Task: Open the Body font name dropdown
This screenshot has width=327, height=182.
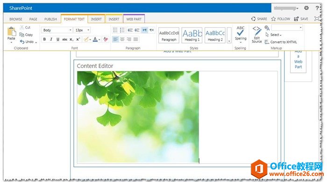Action: [57, 30]
